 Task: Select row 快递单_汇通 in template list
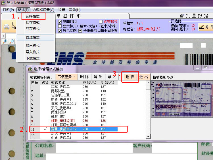[74, 95]
